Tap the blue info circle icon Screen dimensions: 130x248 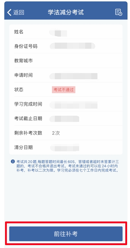(x=13, y=162)
